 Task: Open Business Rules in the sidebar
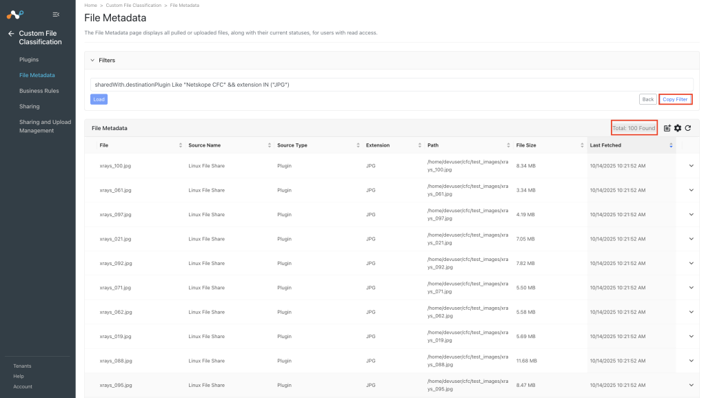click(x=39, y=91)
